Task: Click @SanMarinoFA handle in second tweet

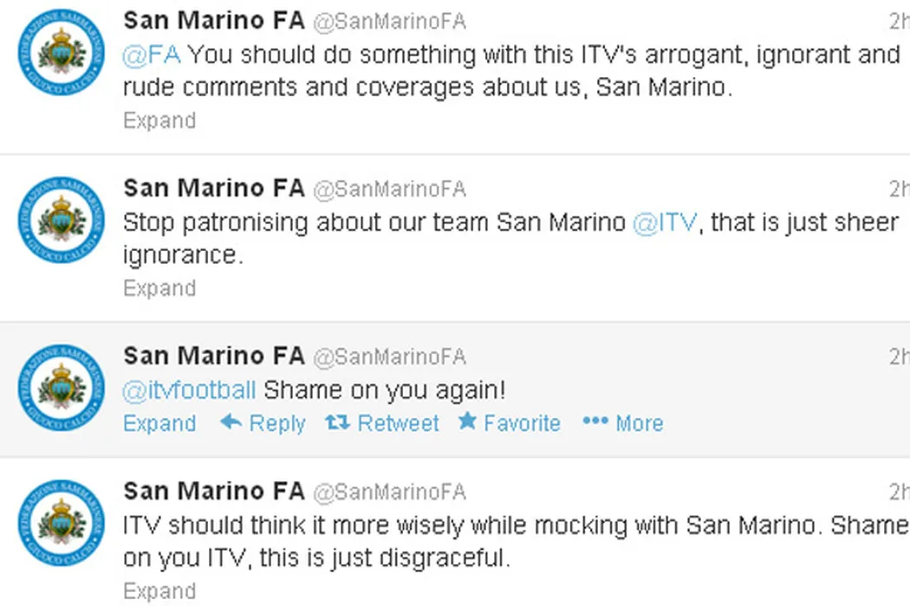Action: 388,189
